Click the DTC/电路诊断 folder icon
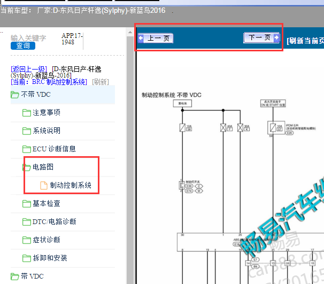324x284 pixels. pyautogui.click(x=27, y=222)
